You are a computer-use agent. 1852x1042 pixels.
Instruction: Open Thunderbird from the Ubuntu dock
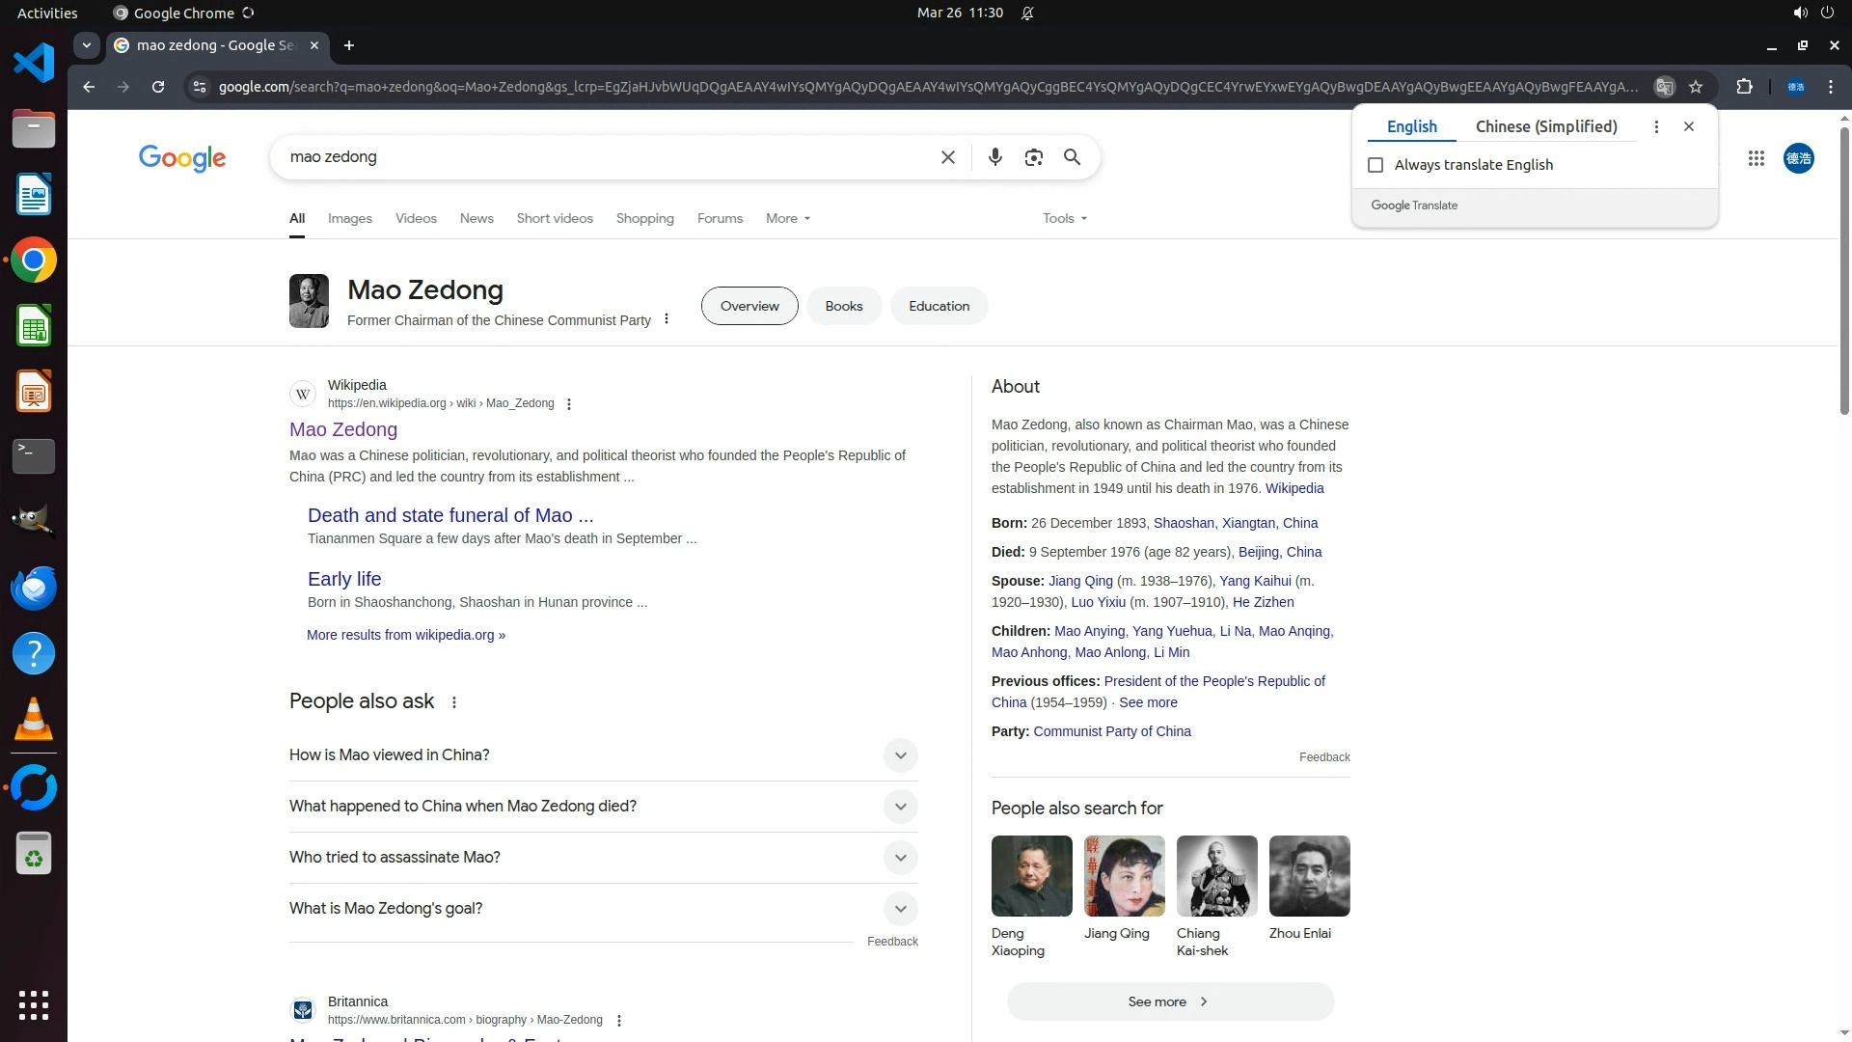pyautogui.click(x=34, y=588)
